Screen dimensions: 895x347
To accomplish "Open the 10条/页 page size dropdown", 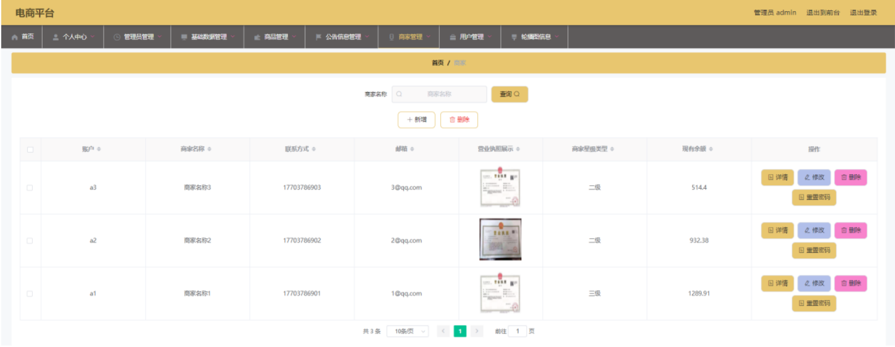I will pos(408,331).
